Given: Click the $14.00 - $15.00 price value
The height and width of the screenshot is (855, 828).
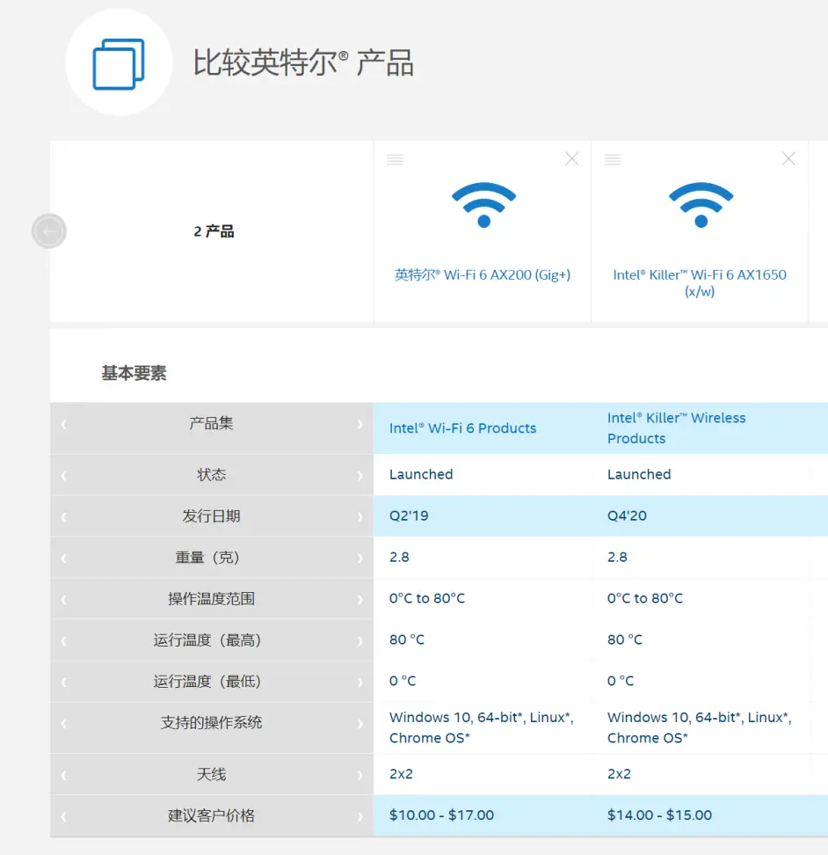Looking at the screenshot, I should pos(659,815).
